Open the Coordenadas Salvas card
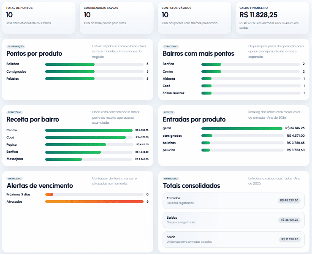Viewport: 312px width, 255px height. pos(117,18)
